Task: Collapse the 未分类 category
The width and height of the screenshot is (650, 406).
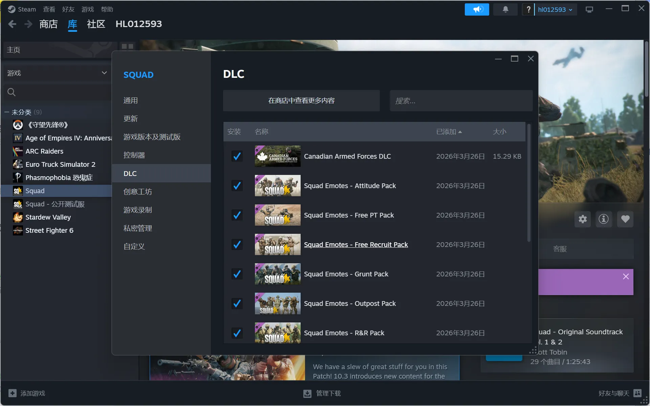Action: click(7, 112)
